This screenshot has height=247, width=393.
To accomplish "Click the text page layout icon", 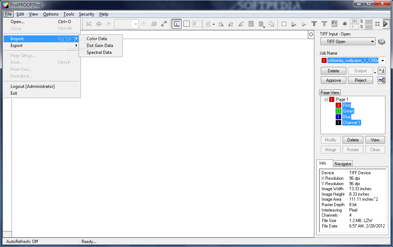I will click(x=251, y=24).
